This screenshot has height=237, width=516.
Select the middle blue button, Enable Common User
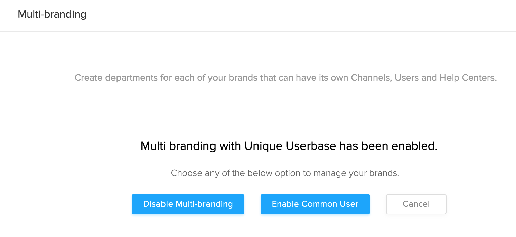click(315, 204)
